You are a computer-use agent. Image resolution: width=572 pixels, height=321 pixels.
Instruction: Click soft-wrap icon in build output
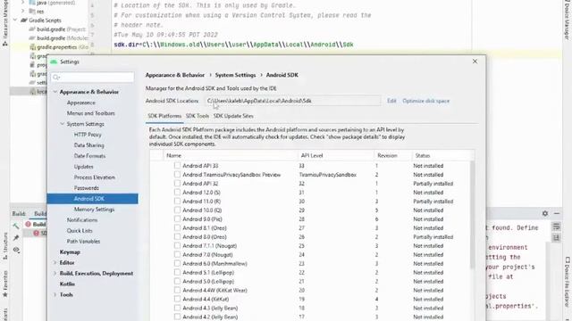[x=556, y=226]
